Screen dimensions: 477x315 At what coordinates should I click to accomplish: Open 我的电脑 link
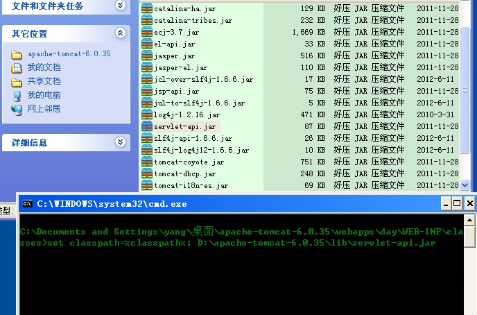pos(44,95)
